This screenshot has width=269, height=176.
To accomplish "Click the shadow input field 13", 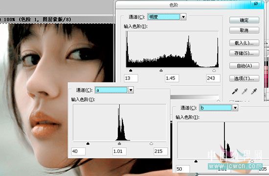I will coord(131,78).
